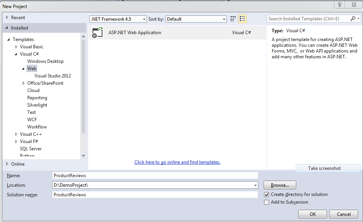The height and width of the screenshot is (222, 363).
Task: Select the SQL Server node
Action: (x=31, y=149)
